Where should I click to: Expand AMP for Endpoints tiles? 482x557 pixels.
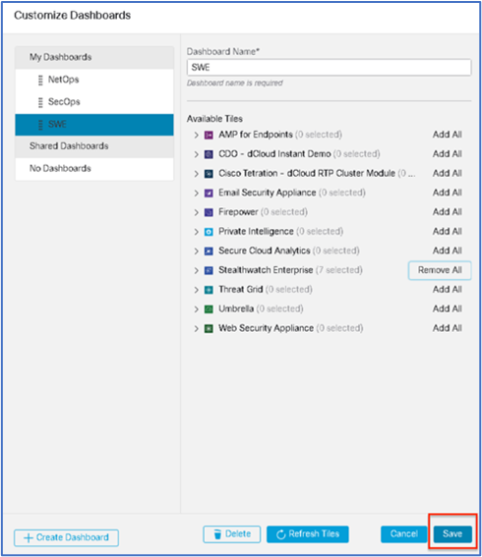pyautogui.click(x=196, y=135)
